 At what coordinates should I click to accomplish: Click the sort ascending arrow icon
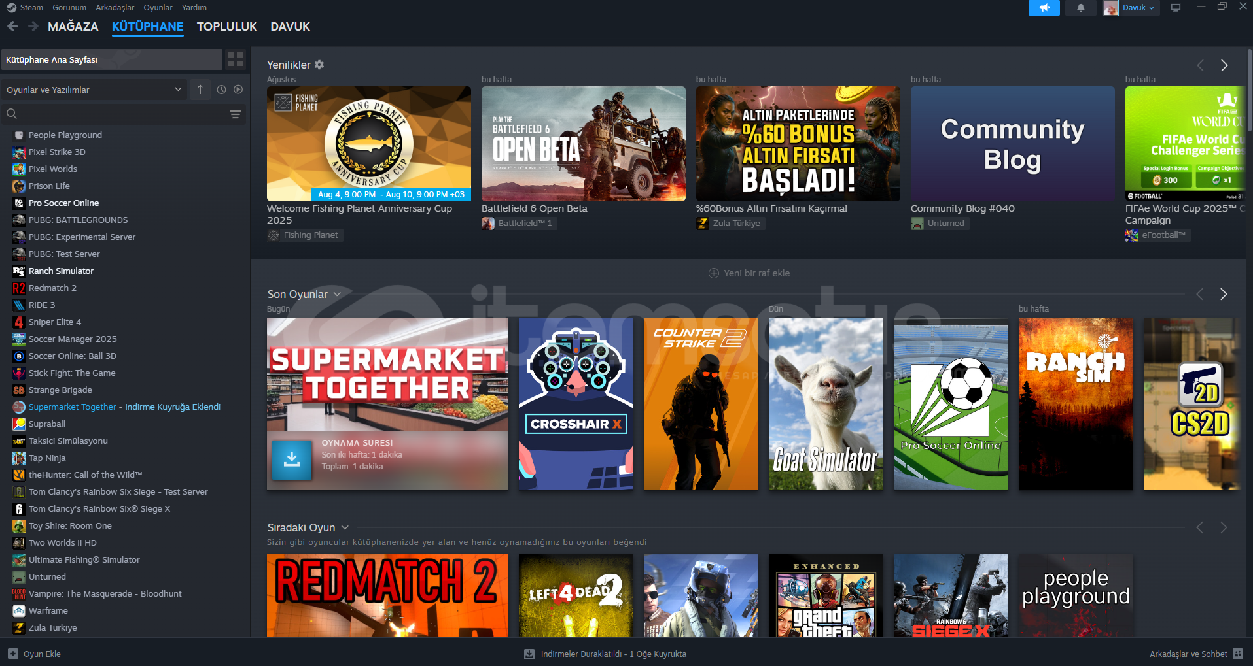click(200, 90)
